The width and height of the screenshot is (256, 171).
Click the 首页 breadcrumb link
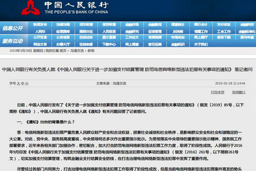[x=63, y=51]
